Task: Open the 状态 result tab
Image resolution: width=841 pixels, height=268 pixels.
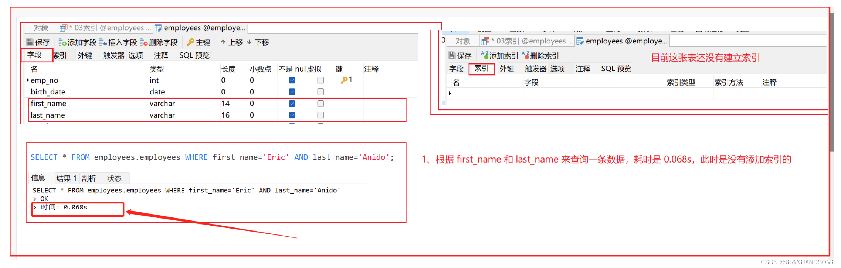Action: (x=114, y=178)
